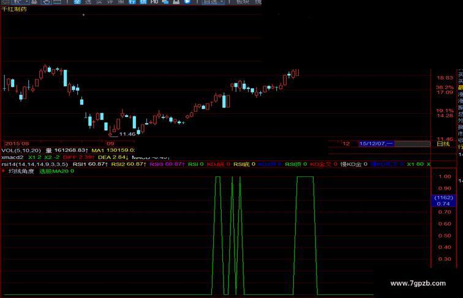Viewport: 463px width, 298px height.
Task: Click the 日线 period label
Action: point(443,144)
